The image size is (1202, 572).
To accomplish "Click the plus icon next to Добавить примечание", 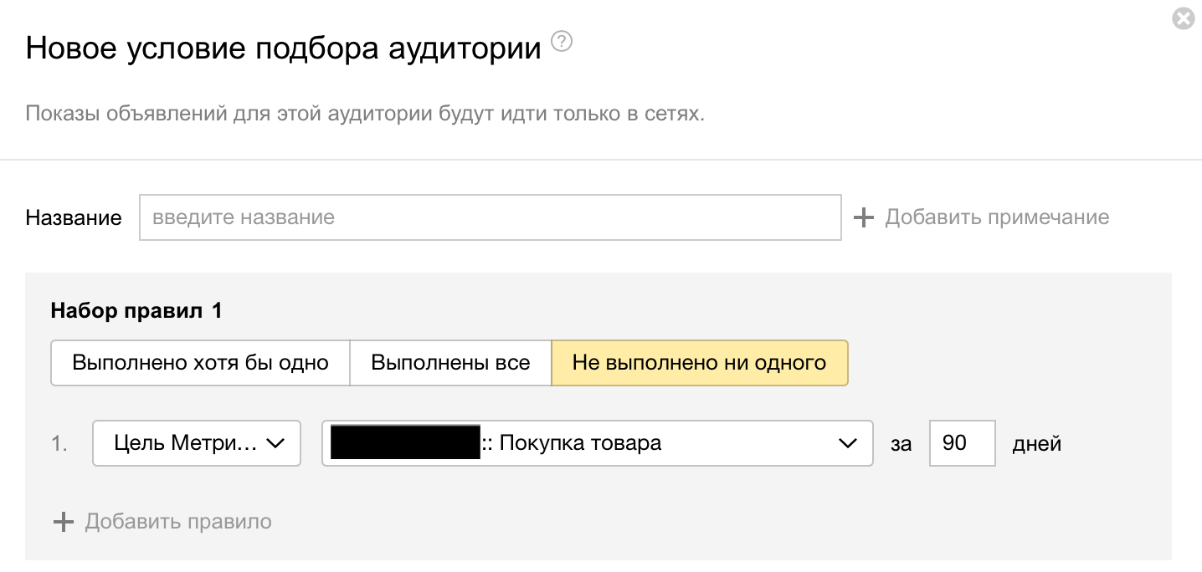I will [862, 217].
